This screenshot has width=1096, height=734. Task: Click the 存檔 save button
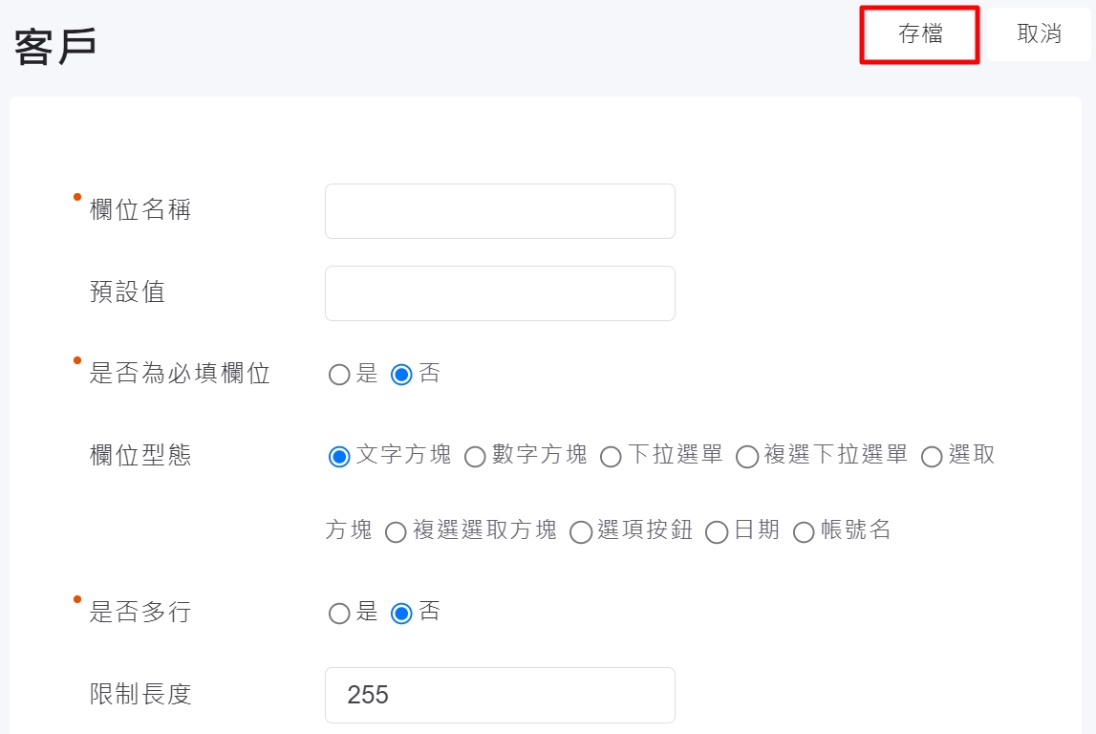tap(919, 34)
